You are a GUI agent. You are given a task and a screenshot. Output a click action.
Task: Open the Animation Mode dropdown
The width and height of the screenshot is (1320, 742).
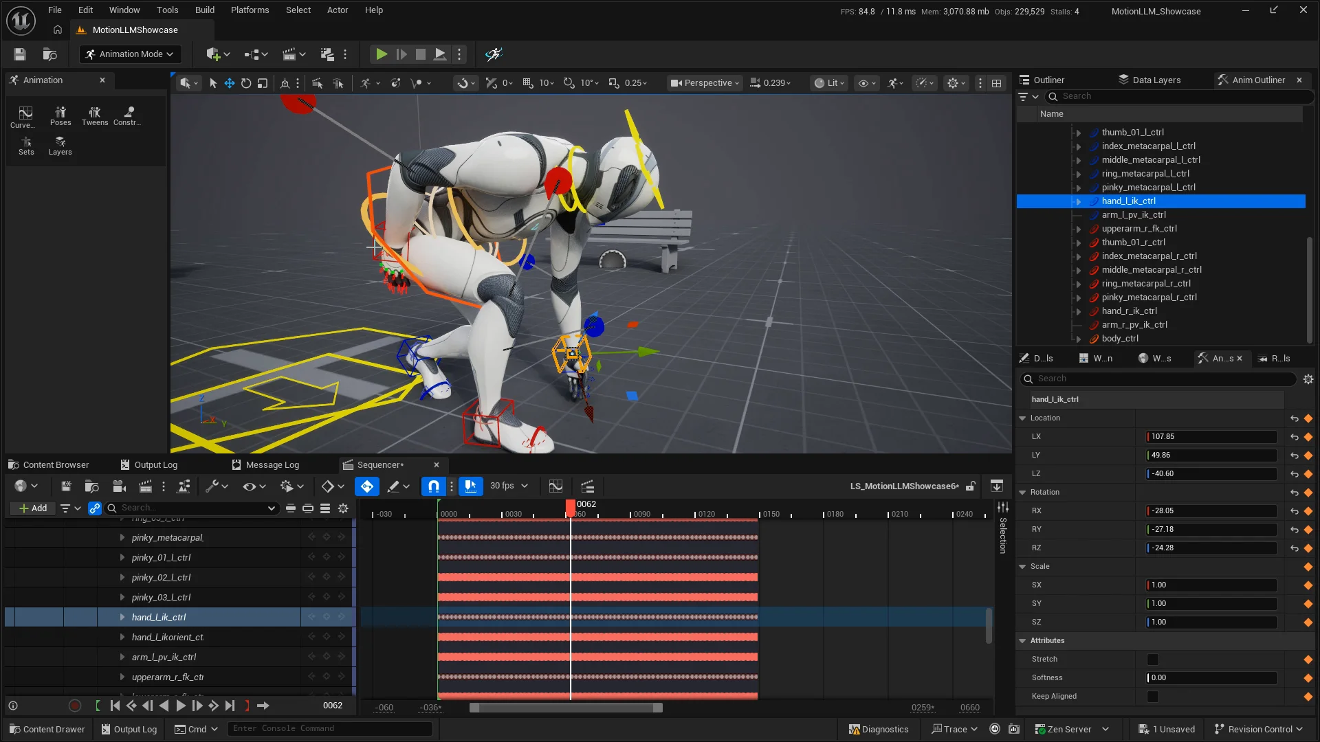coord(130,54)
